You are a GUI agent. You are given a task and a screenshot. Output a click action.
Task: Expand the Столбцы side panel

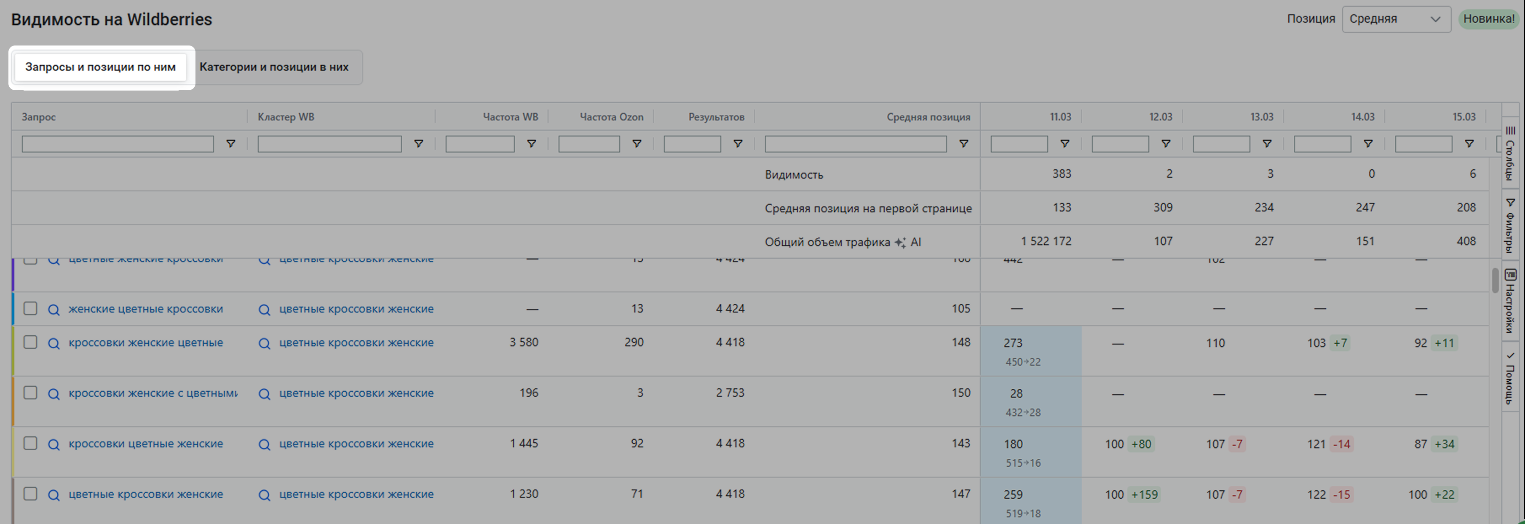click(1511, 154)
